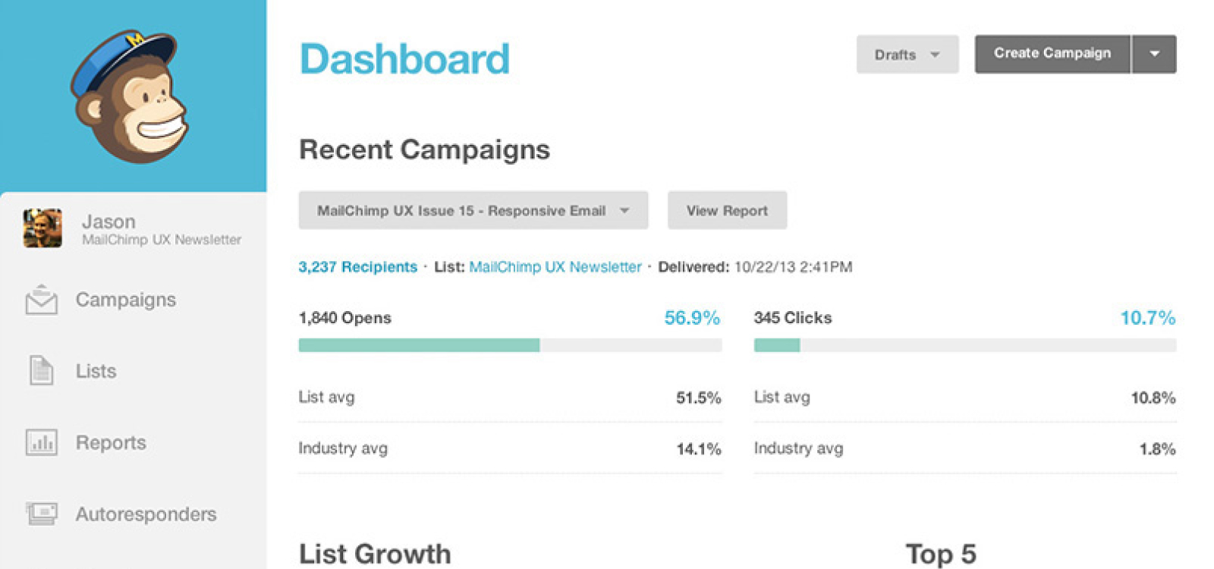The height and width of the screenshot is (569, 1214).
Task: Click the Autoresponders icon in sidebar
Action: [x=41, y=514]
